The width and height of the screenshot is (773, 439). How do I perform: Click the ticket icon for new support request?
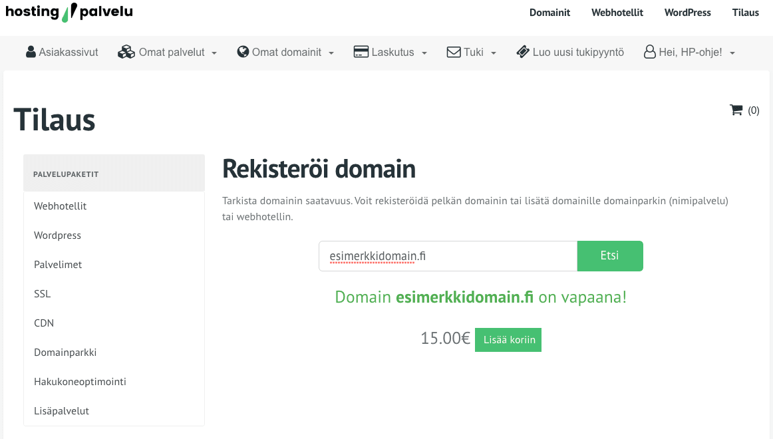pos(523,52)
